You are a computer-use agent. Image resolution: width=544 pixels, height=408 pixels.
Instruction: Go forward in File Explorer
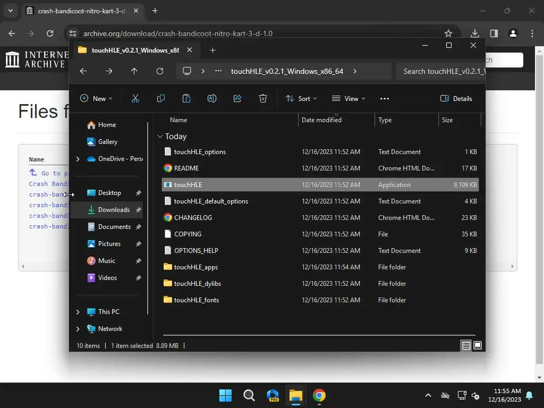(109, 71)
